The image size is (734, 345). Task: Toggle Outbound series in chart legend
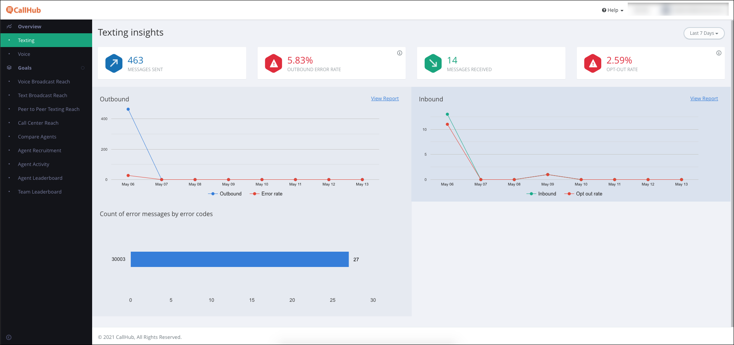click(225, 194)
